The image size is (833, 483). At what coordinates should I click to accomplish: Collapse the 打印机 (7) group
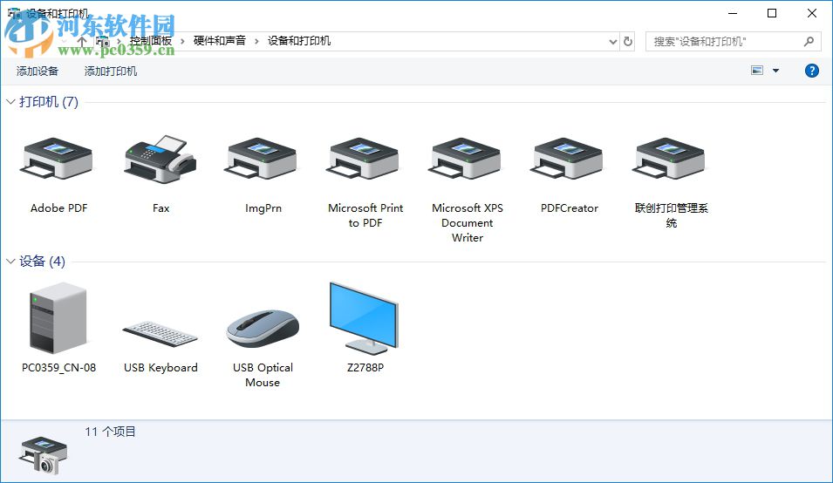point(10,101)
